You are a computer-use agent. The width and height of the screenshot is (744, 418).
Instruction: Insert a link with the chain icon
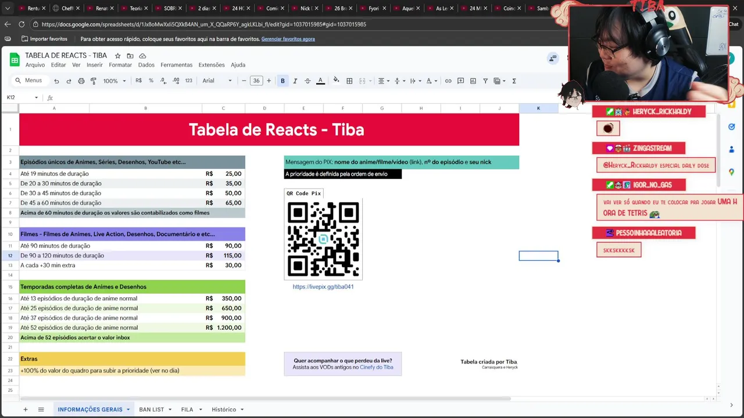[x=448, y=81]
